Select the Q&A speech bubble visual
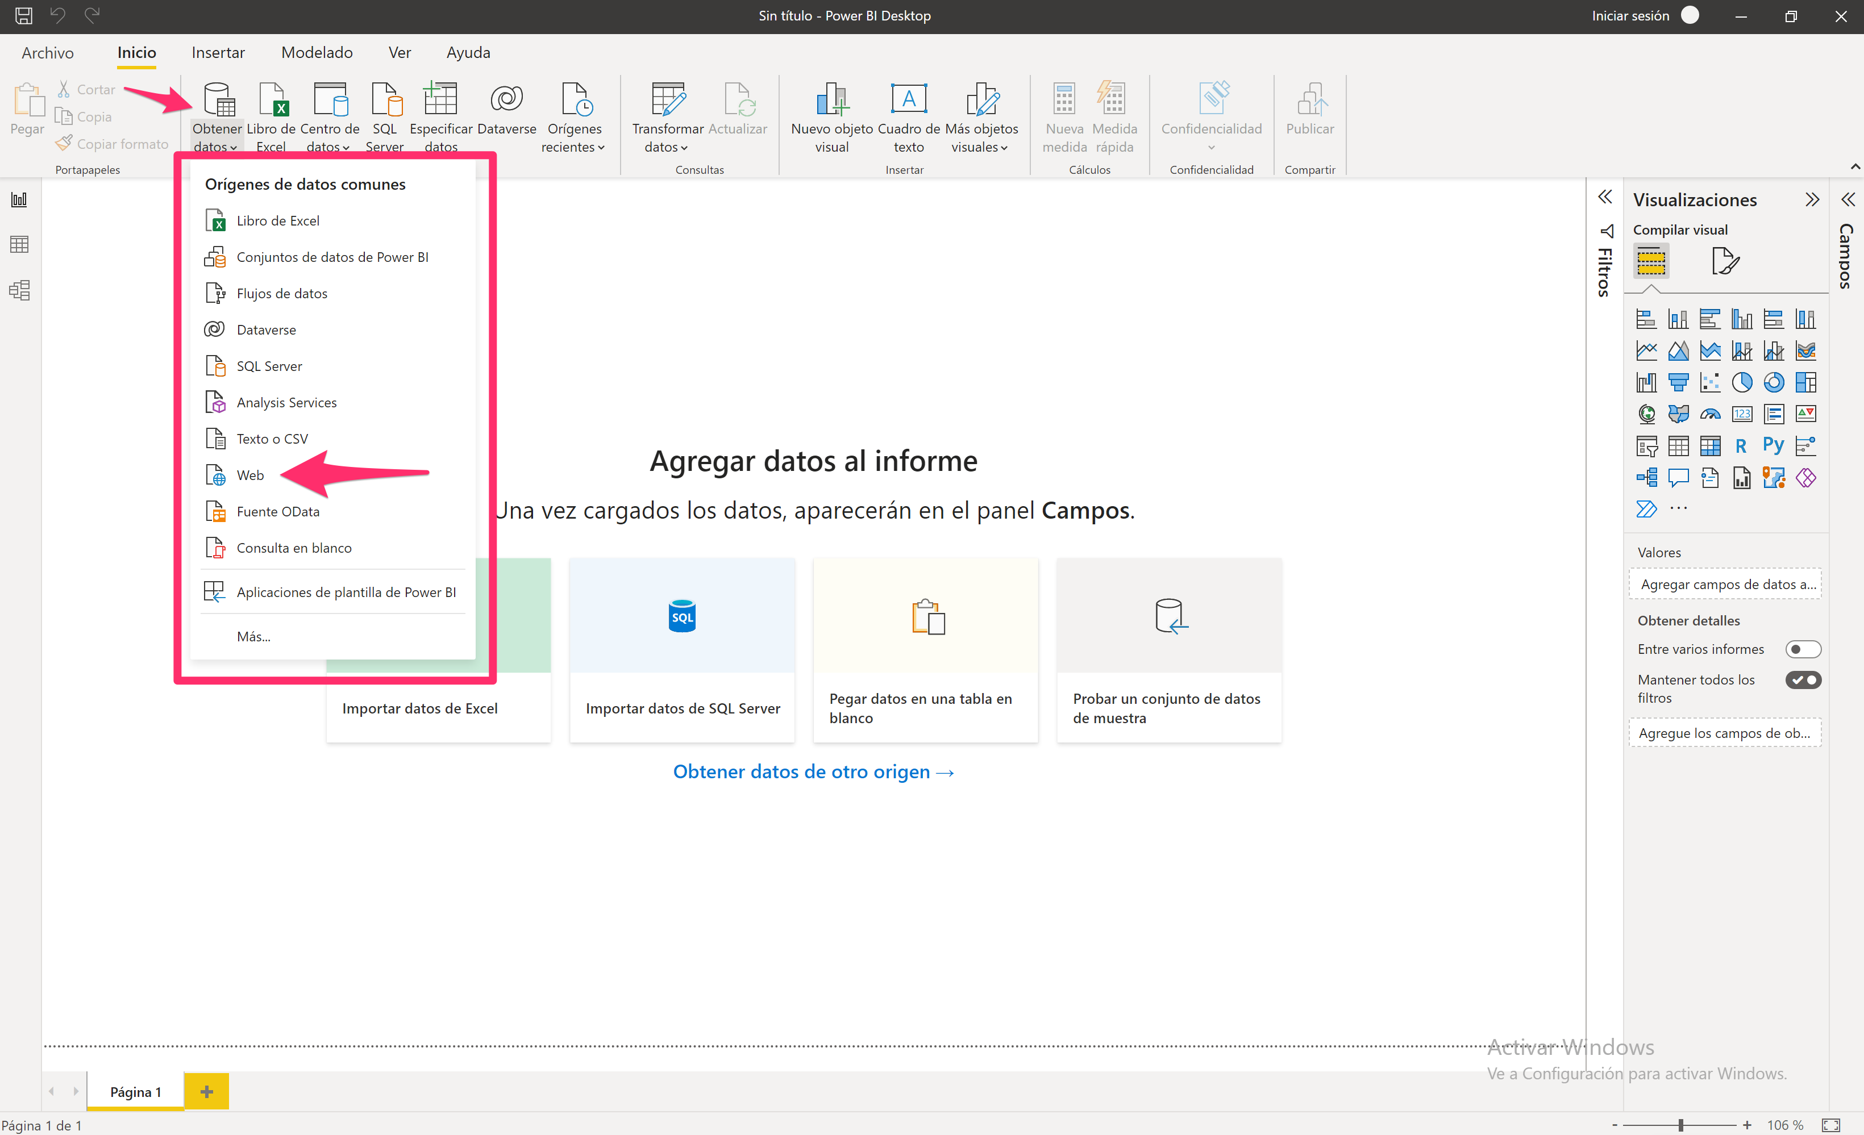Screen dimensions: 1864x1135 [x=1678, y=478]
